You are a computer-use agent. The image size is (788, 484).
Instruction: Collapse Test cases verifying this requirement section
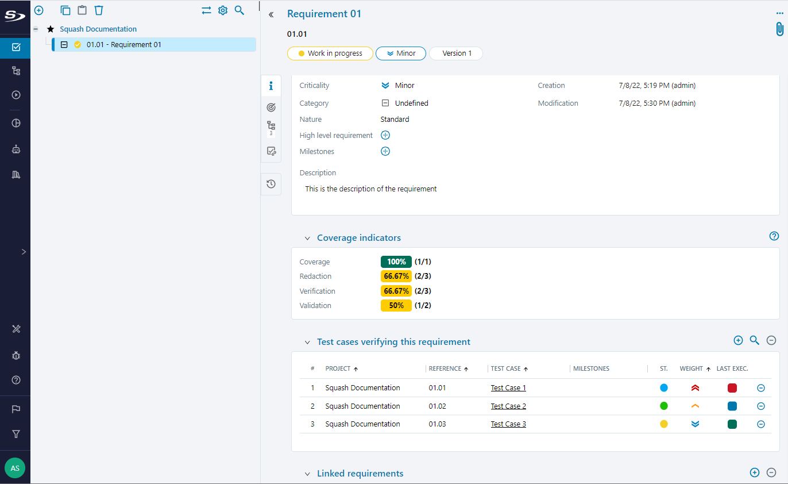click(x=307, y=342)
